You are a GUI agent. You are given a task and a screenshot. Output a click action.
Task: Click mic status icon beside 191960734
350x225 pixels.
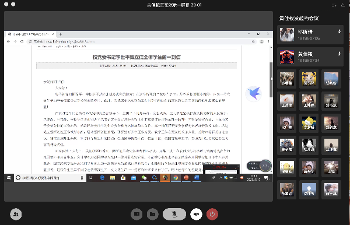click(339, 54)
